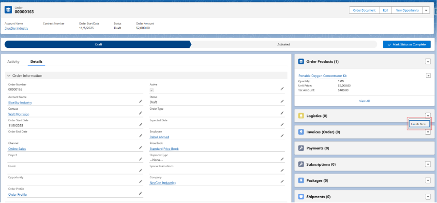The image size is (437, 203).
Task: Edit the Account Name field pencil icon
Action: click(x=141, y=101)
